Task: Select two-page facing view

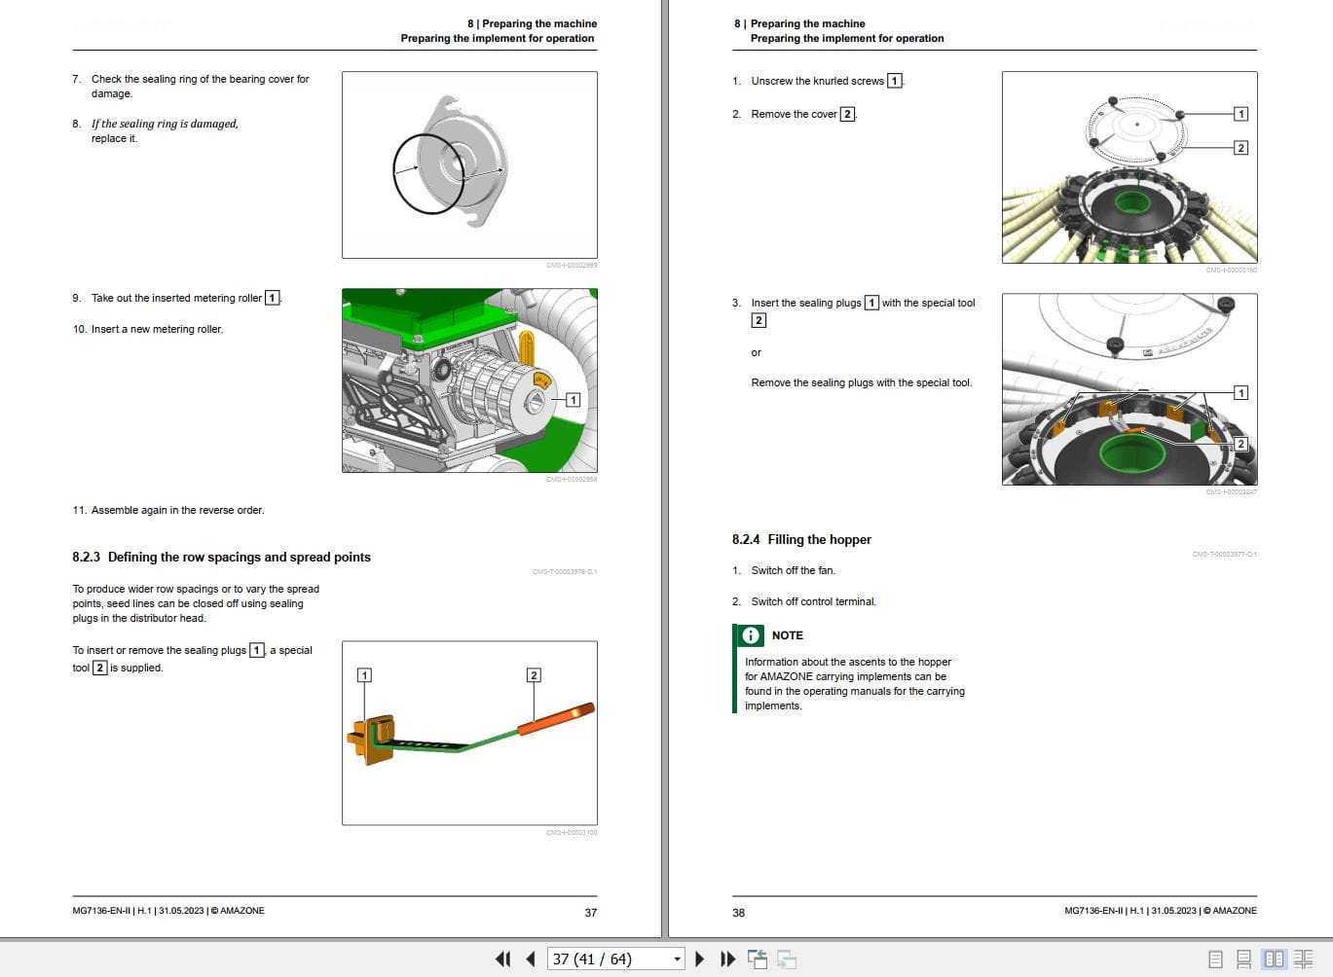Action: 1274,959
